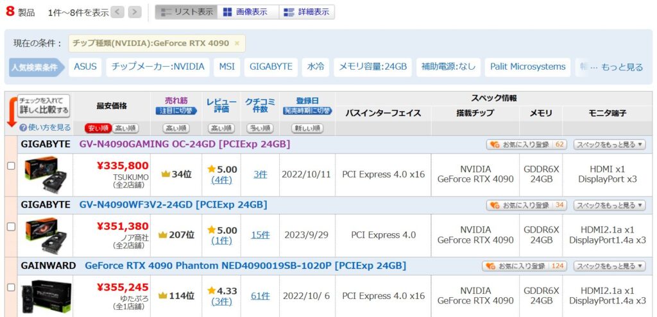This screenshot has height=317, width=657.
Task: Switch to 画像表示 view
Action: tap(248, 12)
